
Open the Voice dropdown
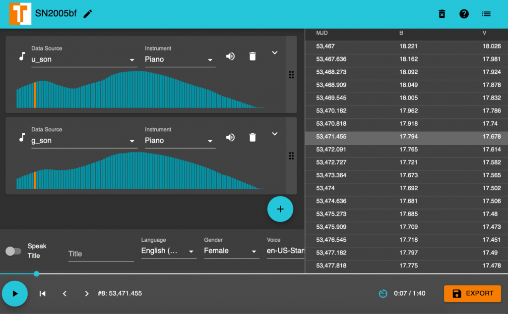(285, 251)
